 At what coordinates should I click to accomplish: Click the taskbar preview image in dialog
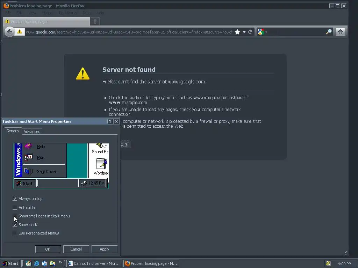coord(61,166)
